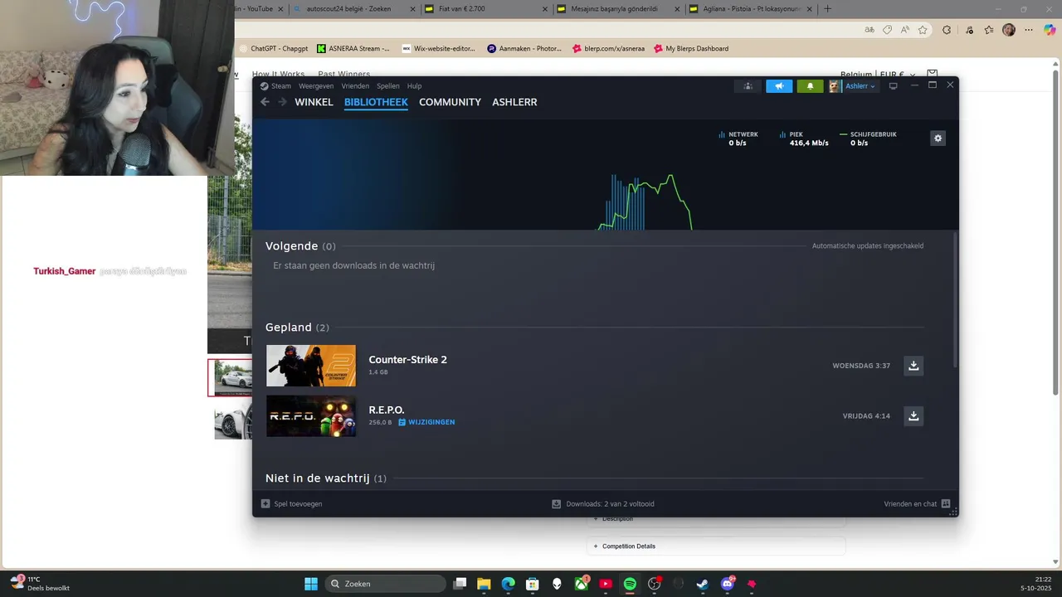Image resolution: width=1062 pixels, height=597 pixels.
Task: Open Steam downloads settings gear
Action: pos(938,138)
